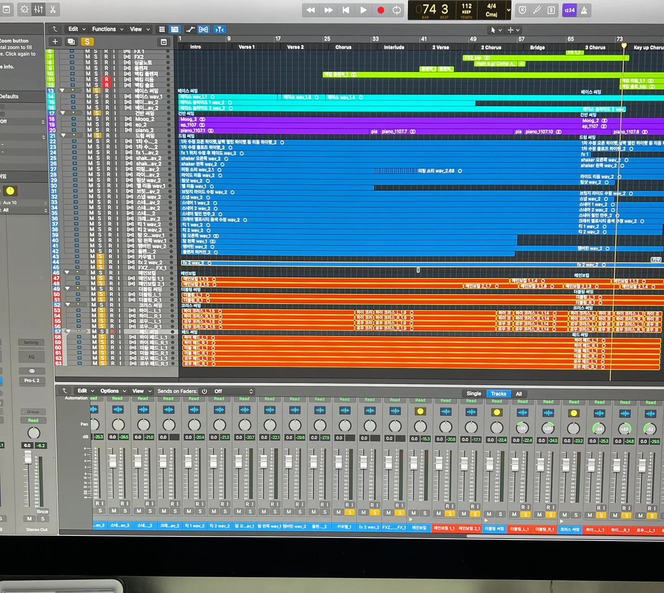The height and width of the screenshot is (593, 664).
Task: Collapse the 더블링 씨밍 track stack triangle
Action: pyautogui.click(x=67, y=289)
